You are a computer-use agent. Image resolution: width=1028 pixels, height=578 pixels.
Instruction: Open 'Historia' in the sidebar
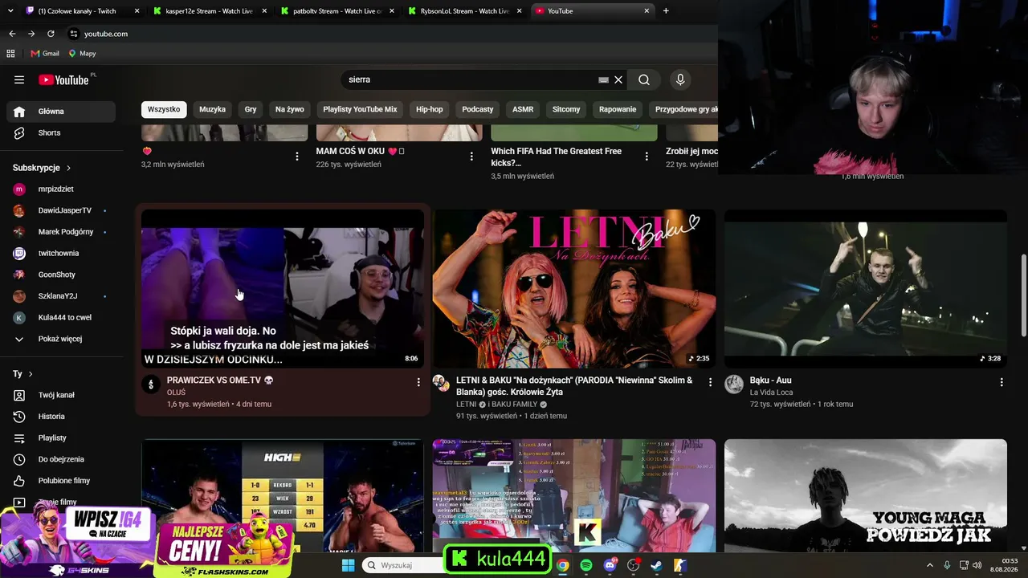pyautogui.click(x=61, y=417)
